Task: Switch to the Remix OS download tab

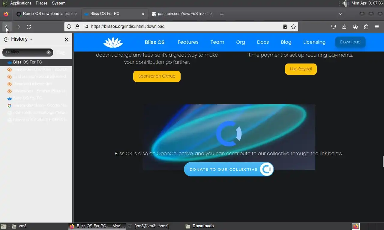Action: pyautogui.click(x=46, y=14)
